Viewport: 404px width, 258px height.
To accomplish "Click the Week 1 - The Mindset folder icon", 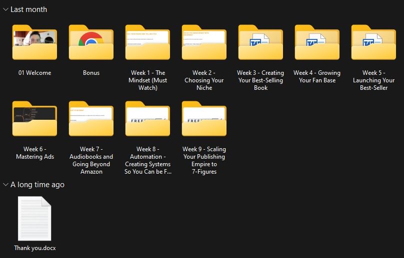I will click(147, 43).
